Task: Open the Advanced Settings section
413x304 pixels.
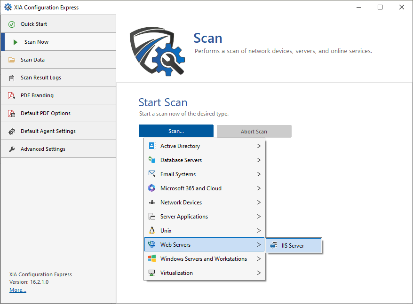Action: [58, 149]
